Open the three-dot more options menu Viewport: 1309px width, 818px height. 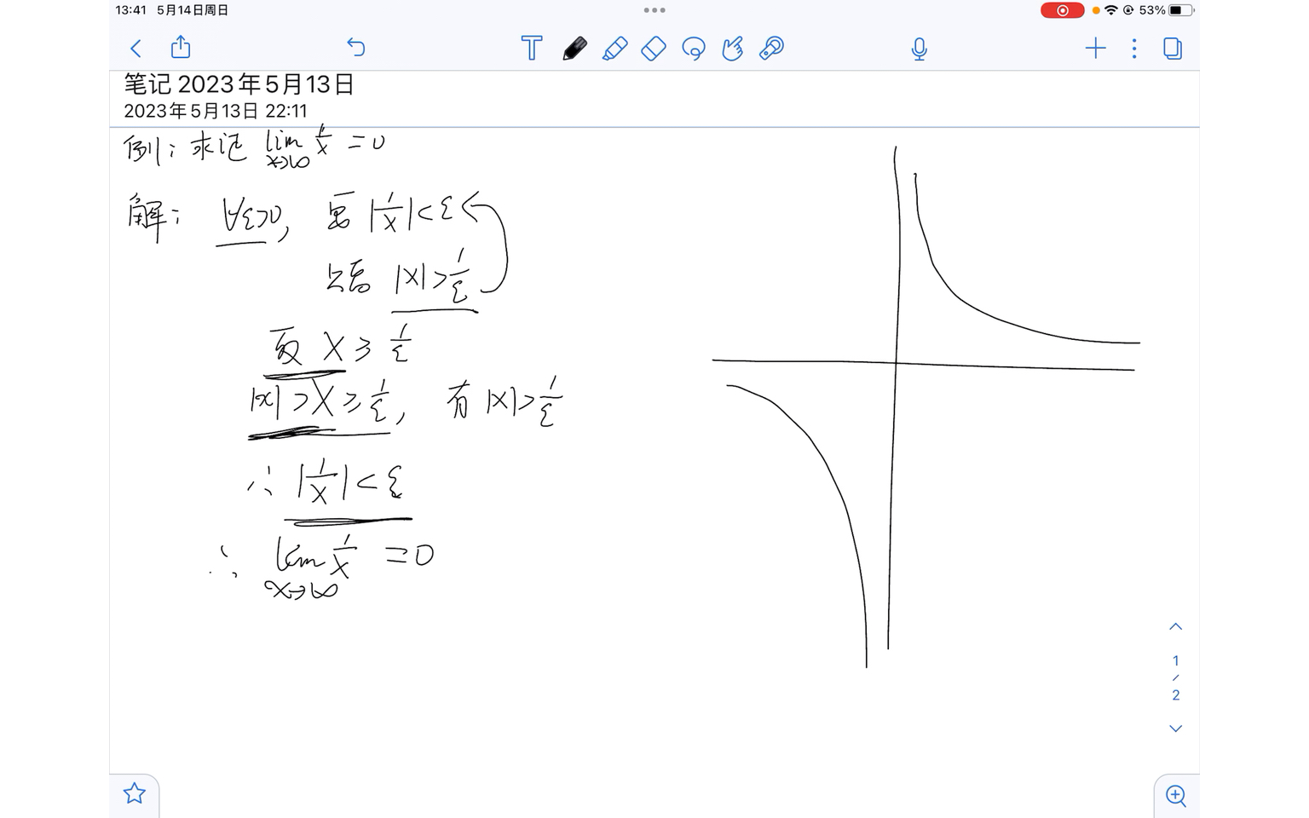click(1134, 49)
